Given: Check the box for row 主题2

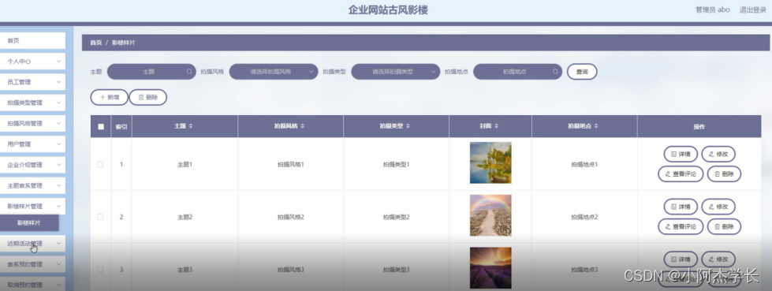Looking at the screenshot, I should (100, 217).
